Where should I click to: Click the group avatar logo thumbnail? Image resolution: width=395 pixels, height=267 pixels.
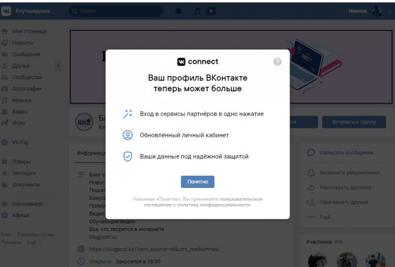coord(84,122)
